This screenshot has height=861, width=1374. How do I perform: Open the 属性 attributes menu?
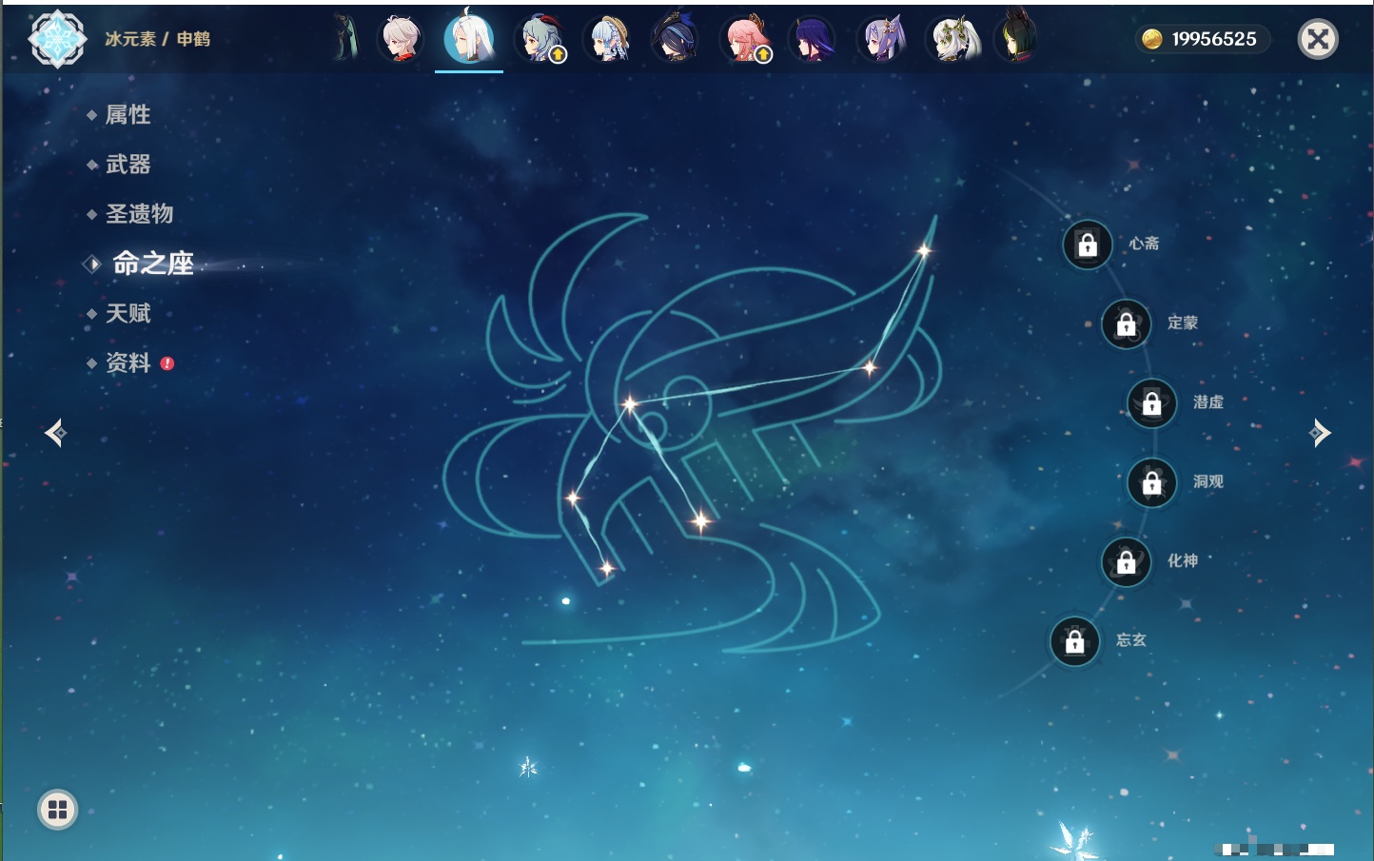(x=128, y=115)
